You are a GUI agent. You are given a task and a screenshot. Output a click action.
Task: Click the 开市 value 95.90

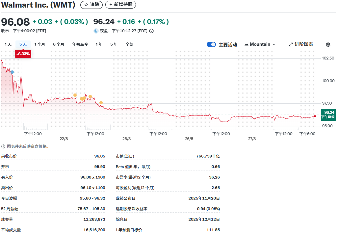click(x=100, y=167)
